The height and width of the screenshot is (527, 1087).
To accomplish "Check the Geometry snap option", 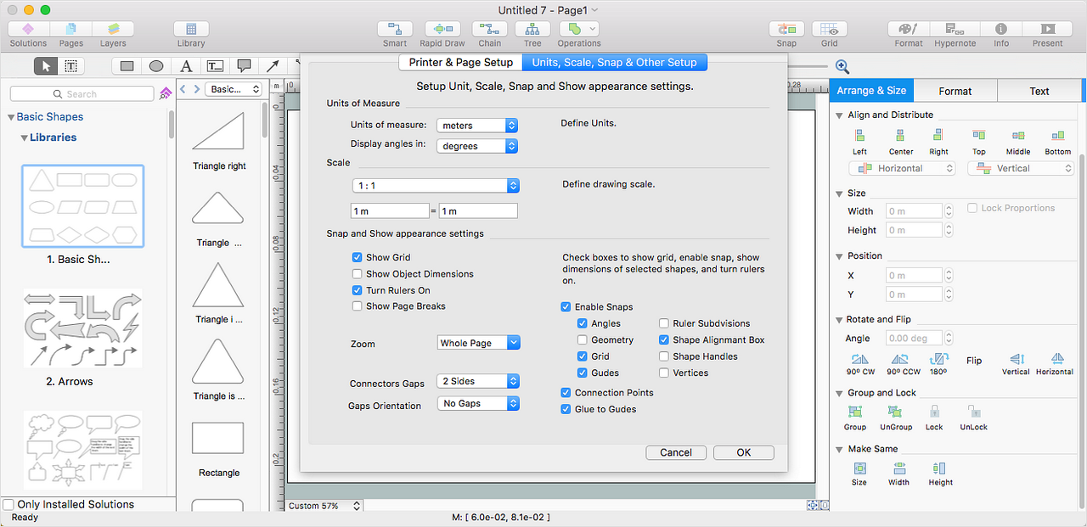I will [x=582, y=339].
